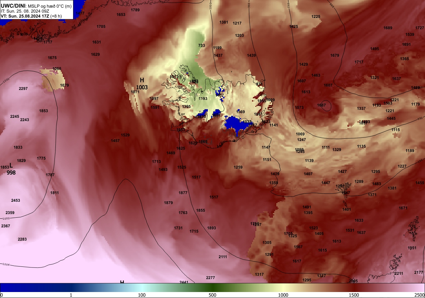This screenshot has height=298, width=425.
Task: Click the 1763 height value
Action: click(x=183, y=213)
